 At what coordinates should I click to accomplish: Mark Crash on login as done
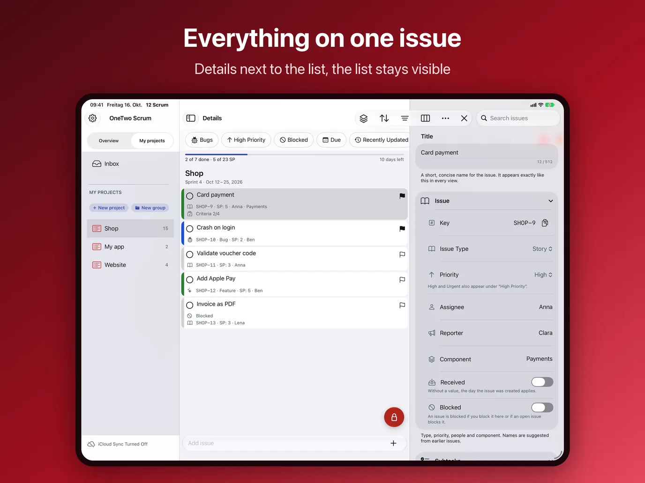tap(190, 229)
